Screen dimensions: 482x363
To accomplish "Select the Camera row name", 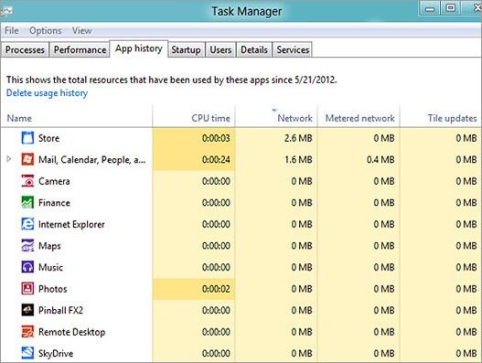I will [54, 181].
